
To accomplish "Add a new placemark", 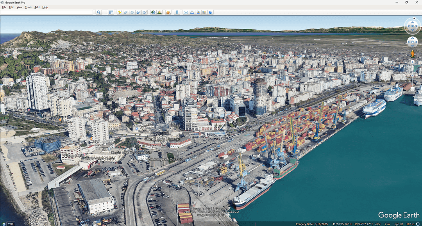I will coord(120,12).
